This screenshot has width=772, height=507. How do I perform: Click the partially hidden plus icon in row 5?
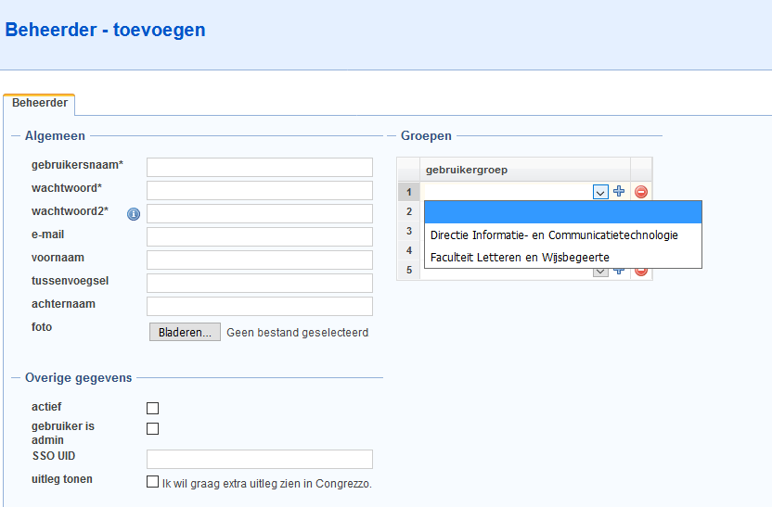tap(619, 271)
